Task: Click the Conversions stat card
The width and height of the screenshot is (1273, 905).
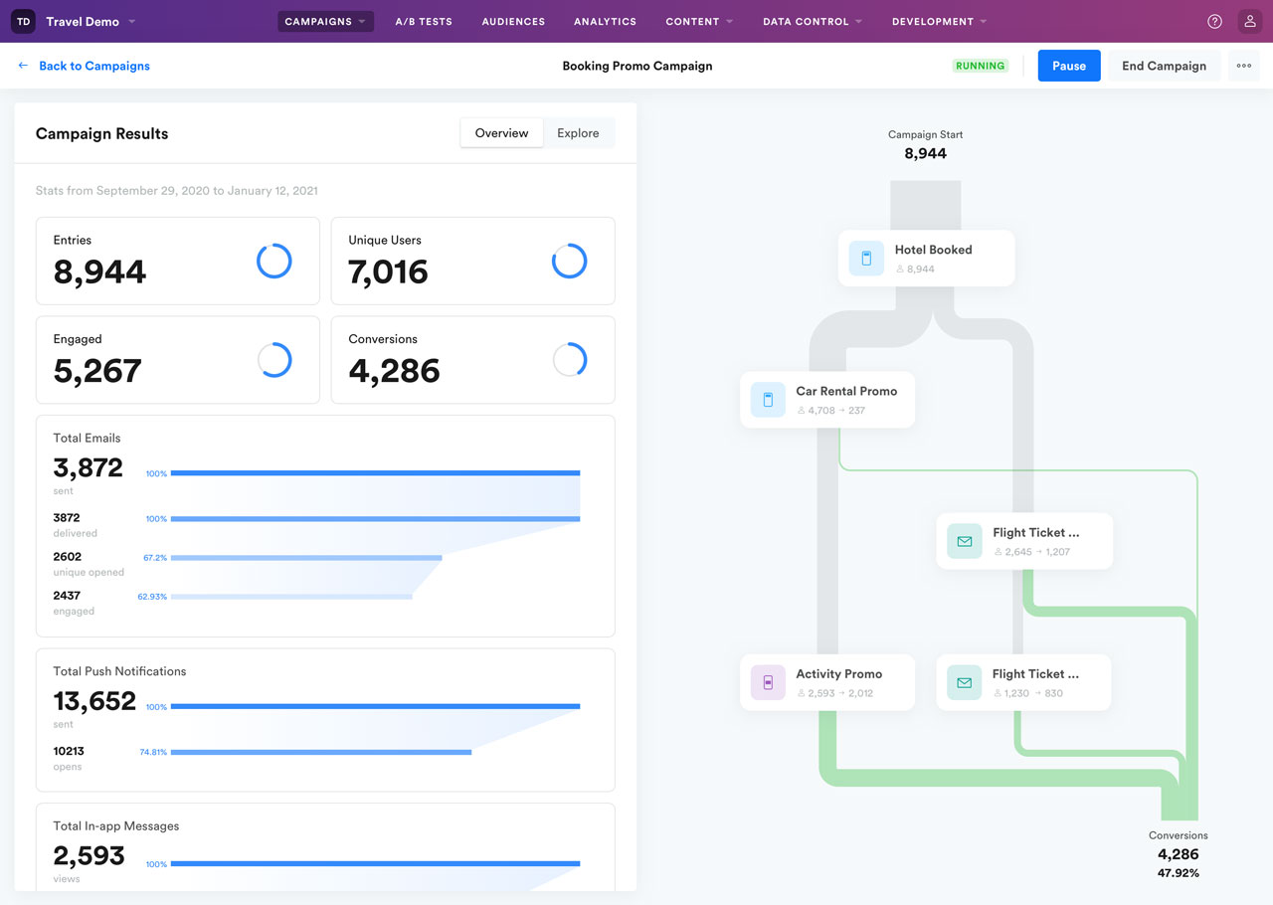Action: click(x=472, y=360)
